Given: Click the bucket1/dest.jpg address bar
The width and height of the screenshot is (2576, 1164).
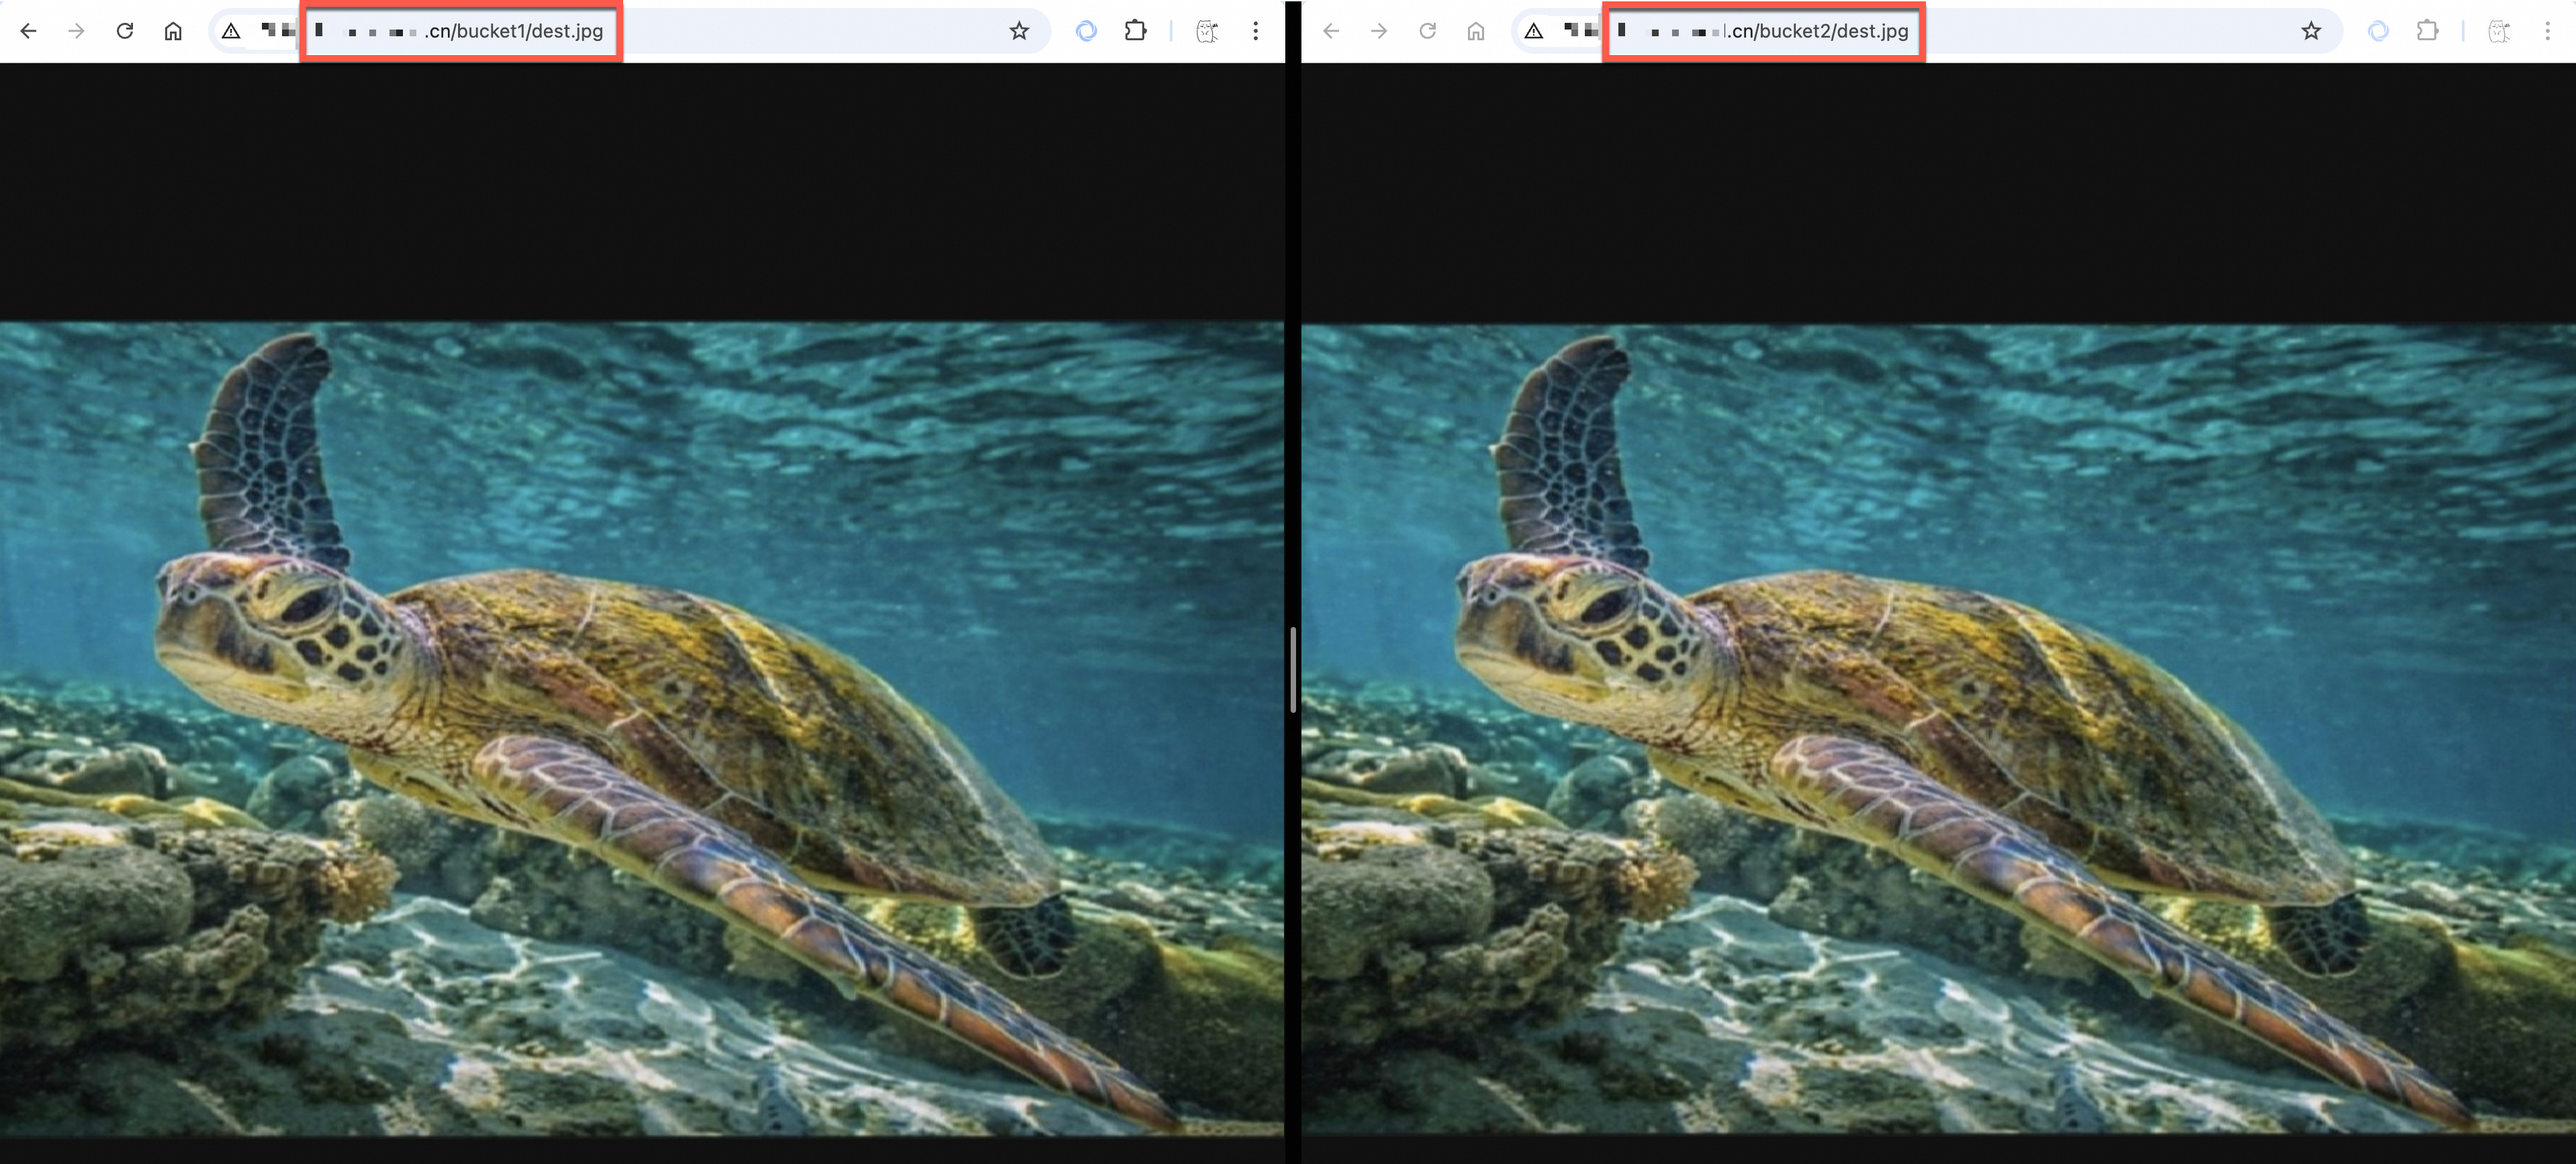Looking at the screenshot, I should [x=514, y=31].
